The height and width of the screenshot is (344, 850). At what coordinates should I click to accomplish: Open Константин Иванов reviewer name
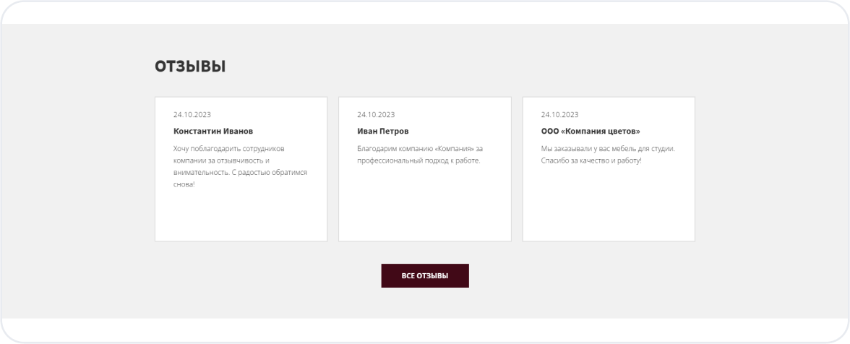click(x=213, y=132)
